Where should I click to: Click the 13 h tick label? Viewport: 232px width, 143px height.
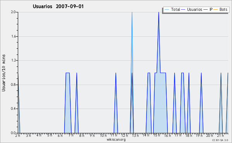pyautogui.click(x=135, y=135)
